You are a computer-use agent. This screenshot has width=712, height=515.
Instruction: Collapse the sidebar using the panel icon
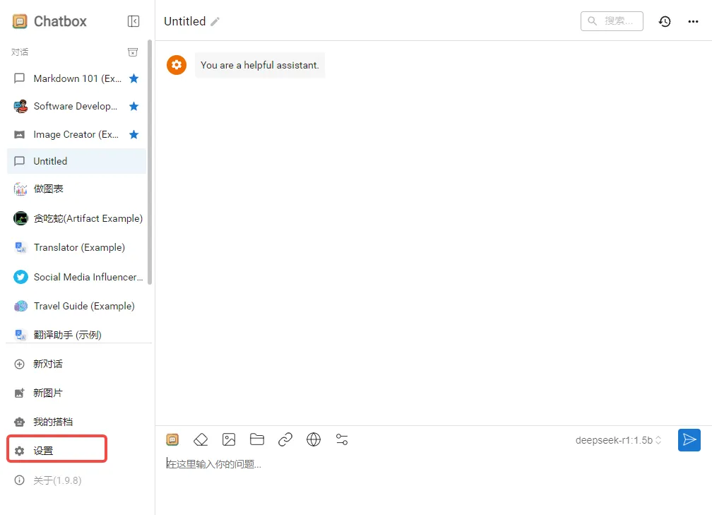pos(133,21)
